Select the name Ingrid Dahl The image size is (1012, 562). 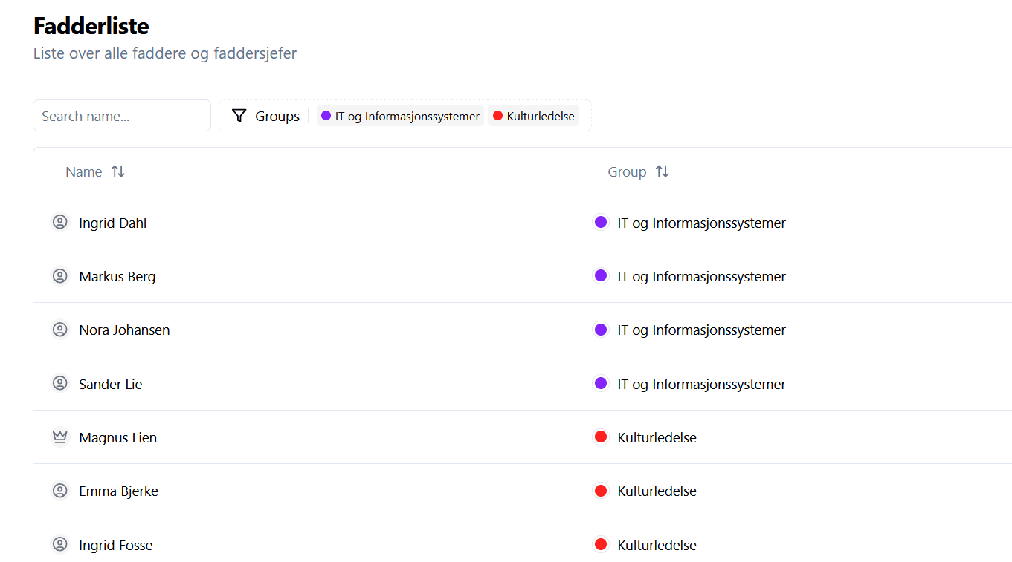112,223
